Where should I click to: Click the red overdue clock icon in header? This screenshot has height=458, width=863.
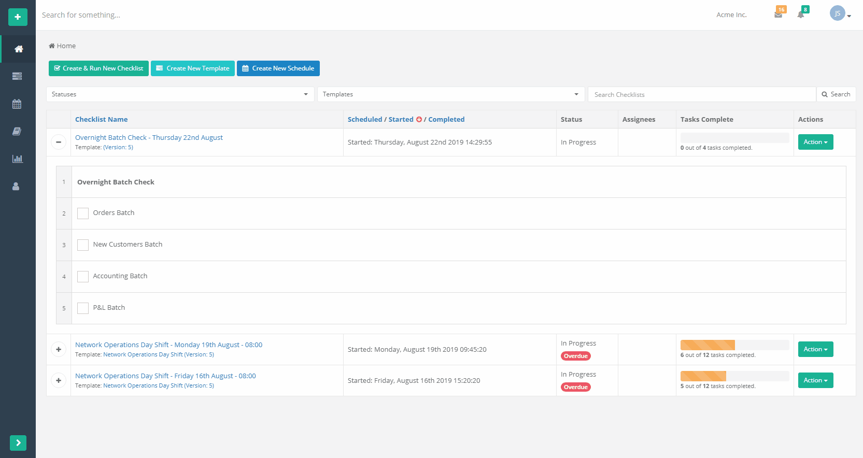[419, 120]
